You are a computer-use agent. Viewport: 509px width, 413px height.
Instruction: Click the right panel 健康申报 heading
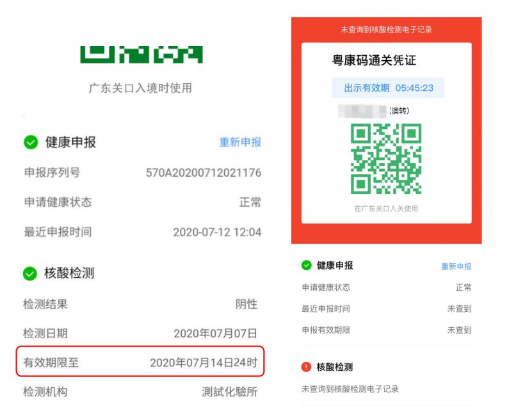(x=335, y=266)
